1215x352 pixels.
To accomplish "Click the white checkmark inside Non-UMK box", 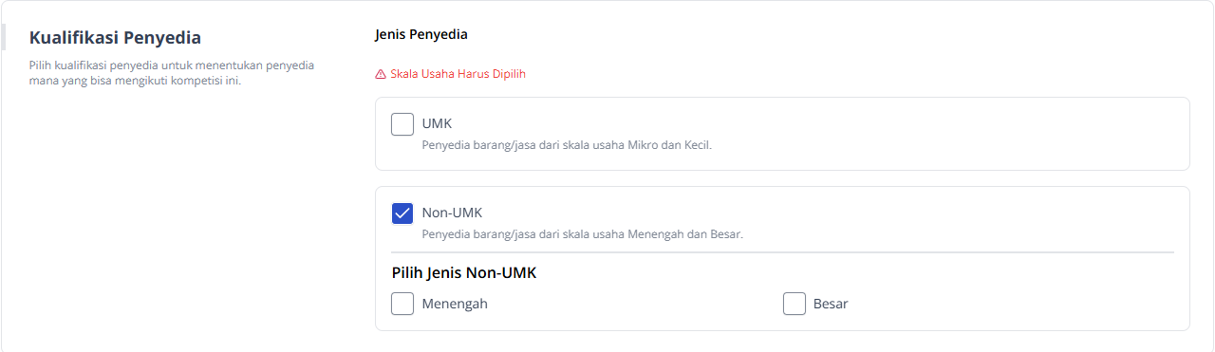I will [402, 213].
